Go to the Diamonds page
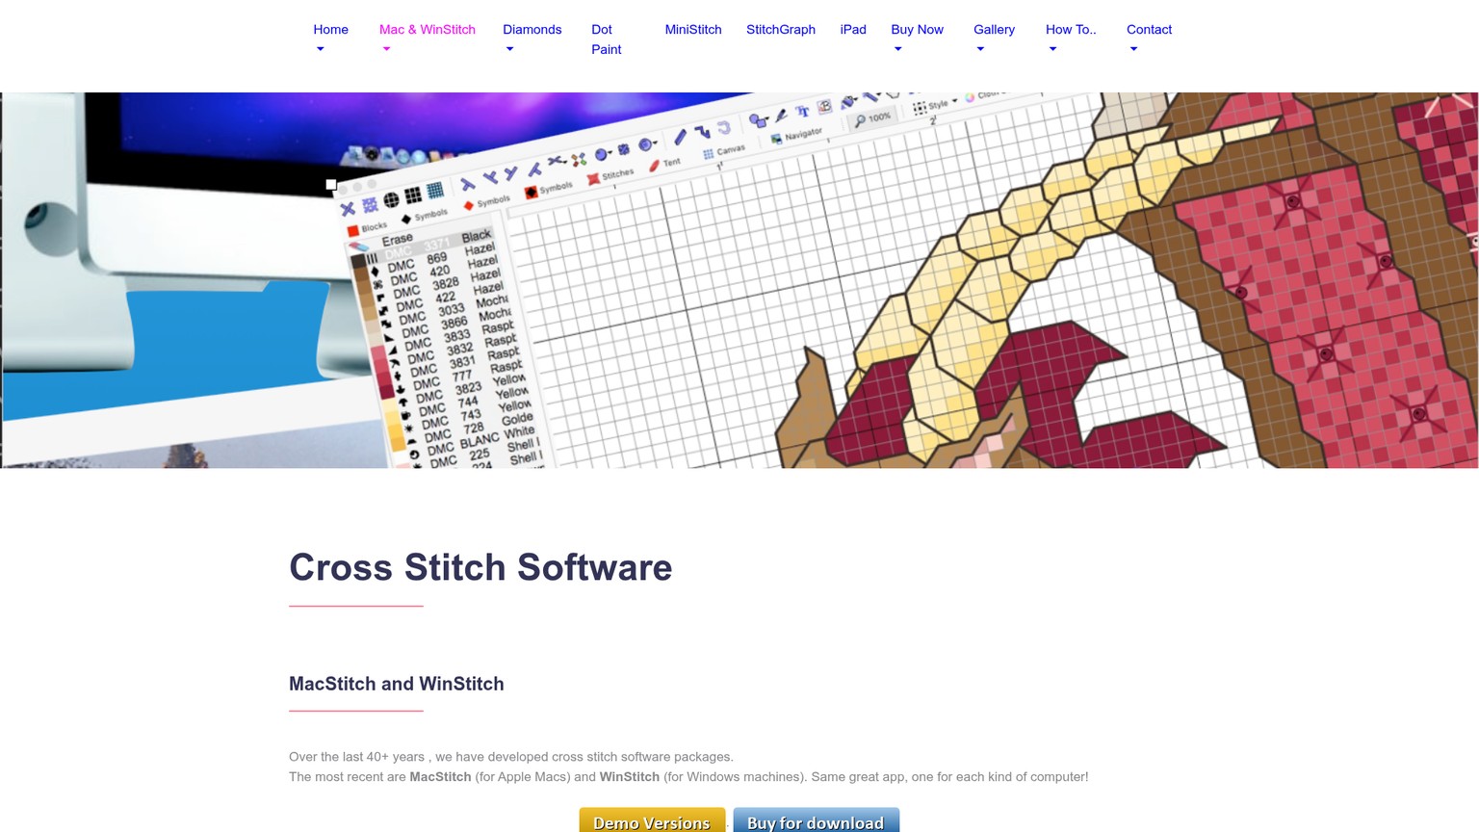 tap(532, 30)
